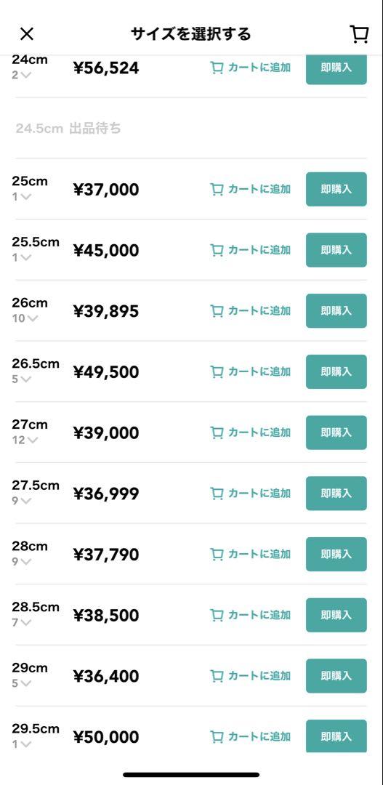Viewport: 383px width, 785px height.
Task: Buy the 26.5cm ¥49,500 size instantly
Action: tap(336, 371)
